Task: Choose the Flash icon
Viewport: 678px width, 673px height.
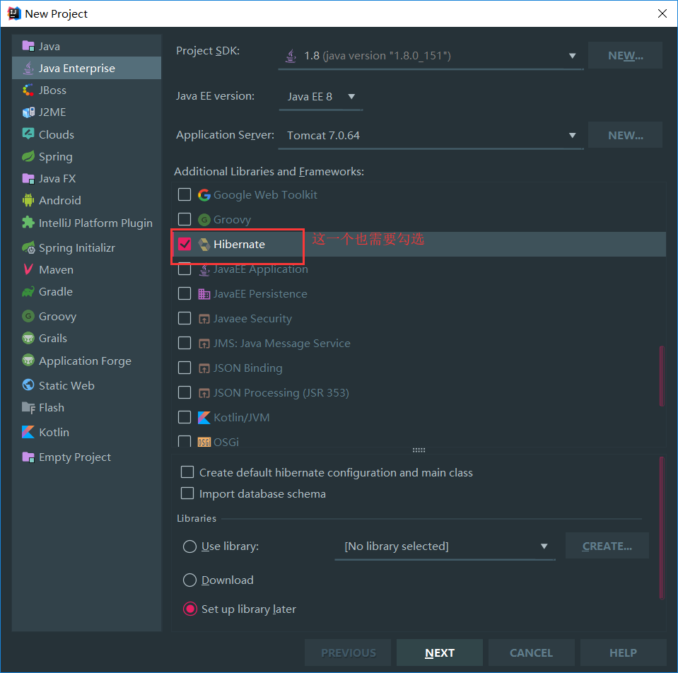Action: [28, 407]
